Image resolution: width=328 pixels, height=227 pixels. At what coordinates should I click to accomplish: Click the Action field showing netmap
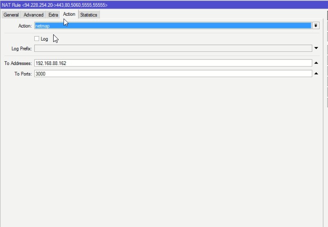pyautogui.click(x=173, y=26)
